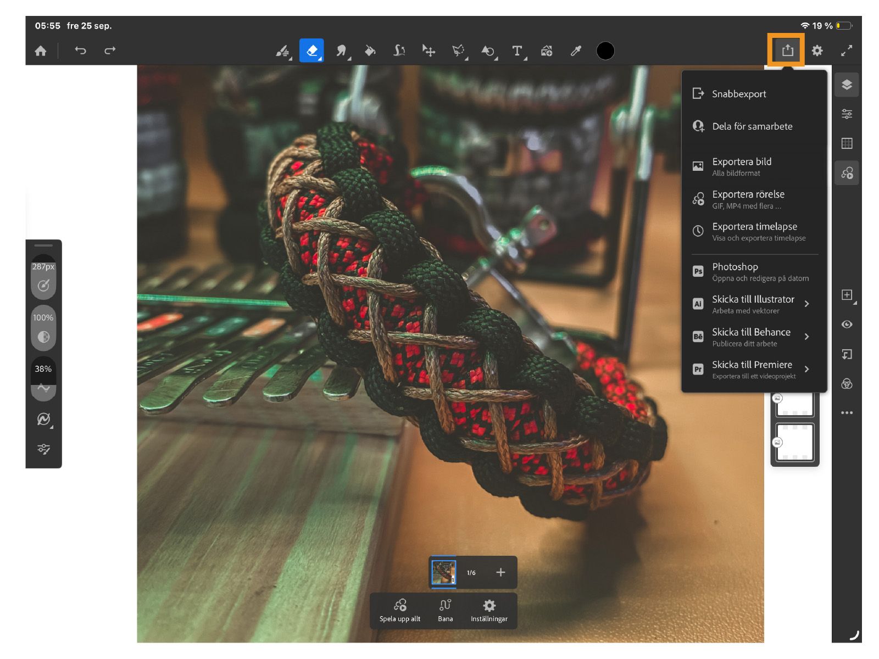Add a new layer
The height and width of the screenshot is (659, 879).
[x=847, y=295]
